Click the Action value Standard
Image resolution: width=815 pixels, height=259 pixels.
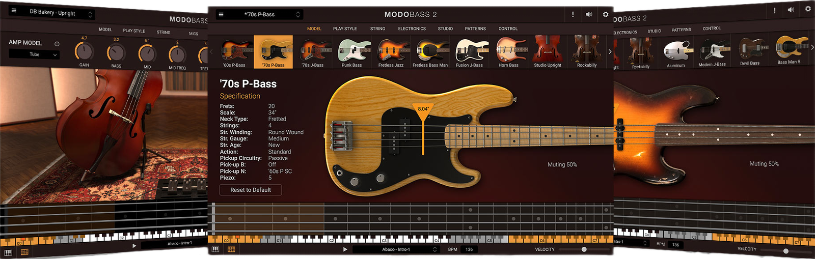point(280,152)
